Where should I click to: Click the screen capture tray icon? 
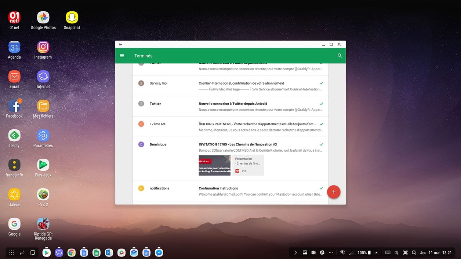pos(405,252)
